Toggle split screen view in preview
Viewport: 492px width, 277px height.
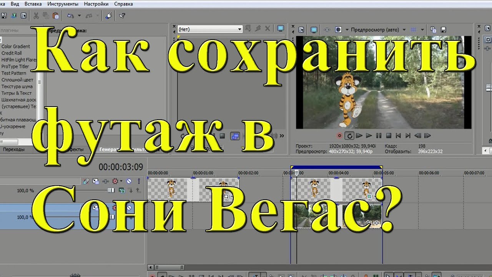[338, 30]
